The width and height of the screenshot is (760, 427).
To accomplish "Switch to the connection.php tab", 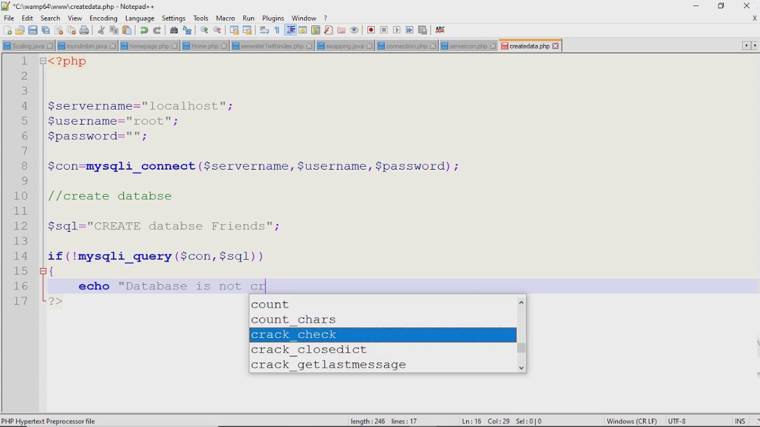I will coord(406,46).
